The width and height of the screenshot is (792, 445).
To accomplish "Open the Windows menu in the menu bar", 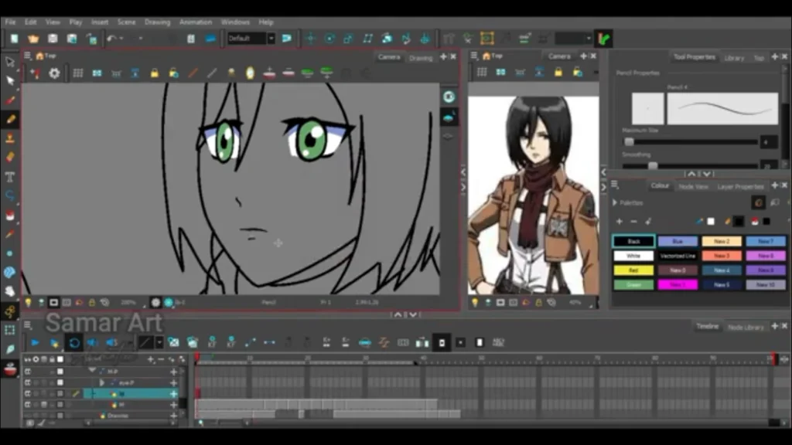I will 234,22.
